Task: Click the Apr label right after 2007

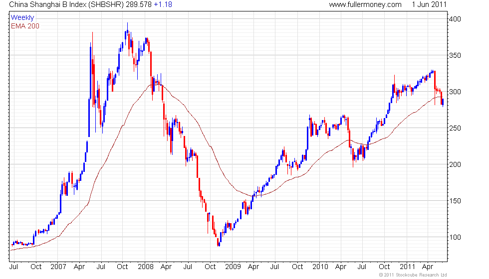Action: 79,267
